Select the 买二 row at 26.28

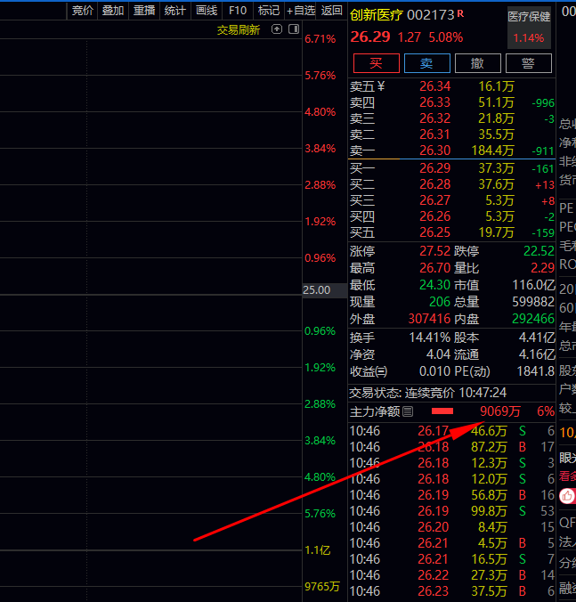[451, 184]
